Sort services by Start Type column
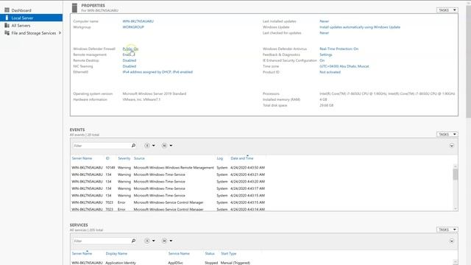Screen dimensions: 471x265 [x=229, y=253]
